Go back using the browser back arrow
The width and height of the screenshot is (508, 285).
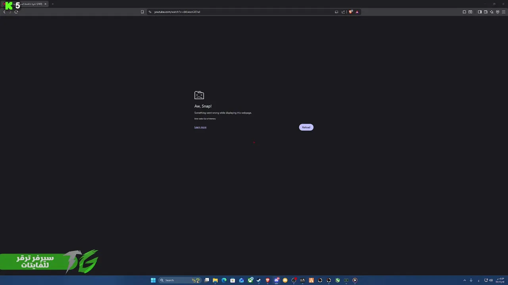(4, 12)
